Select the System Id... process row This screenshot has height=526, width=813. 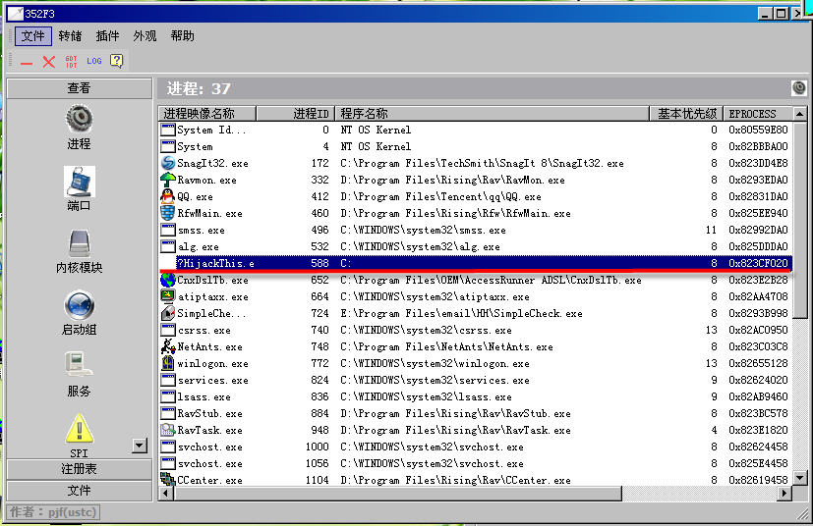click(475, 130)
